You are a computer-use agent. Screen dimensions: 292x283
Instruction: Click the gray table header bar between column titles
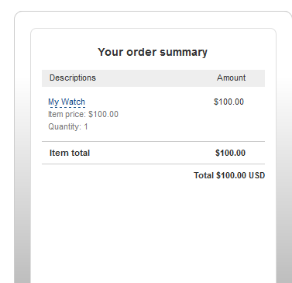point(155,78)
